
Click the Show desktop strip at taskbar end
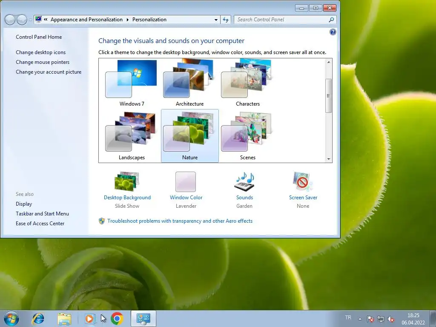[433, 319]
